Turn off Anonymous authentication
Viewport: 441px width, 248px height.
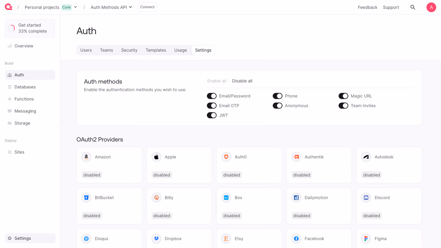[277, 106]
